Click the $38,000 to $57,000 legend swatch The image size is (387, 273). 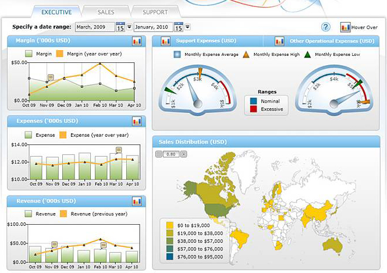click(x=169, y=240)
